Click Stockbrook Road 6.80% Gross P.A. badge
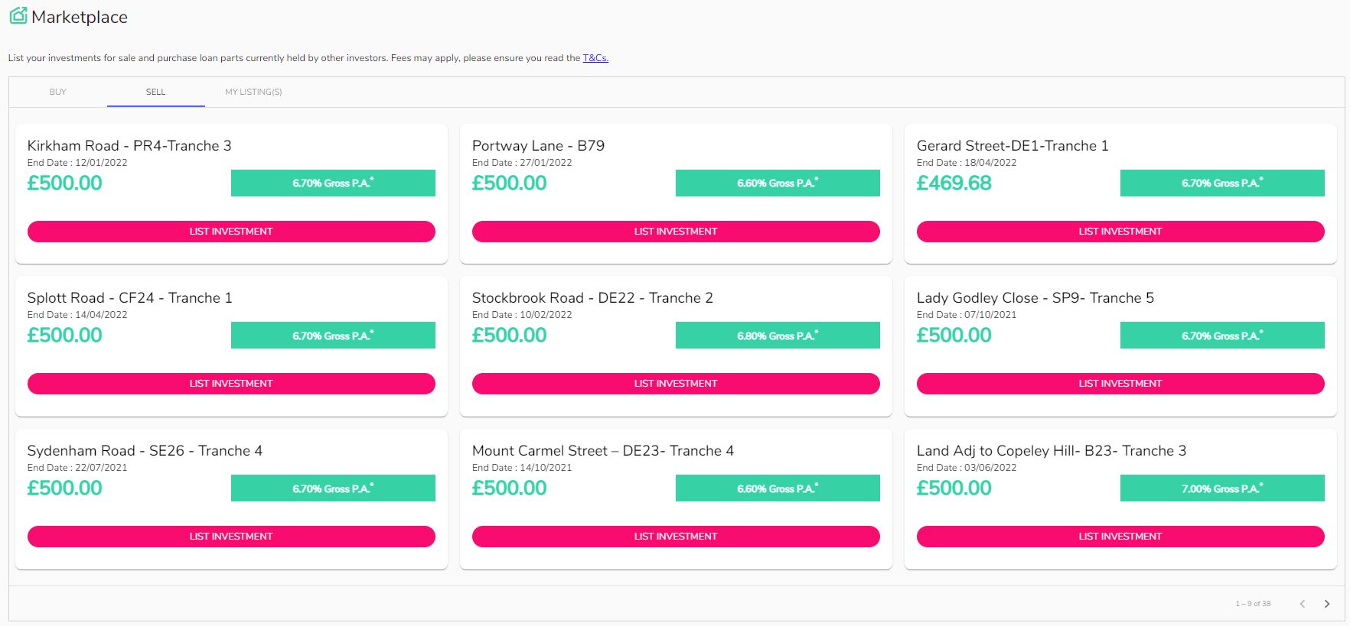 (778, 336)
